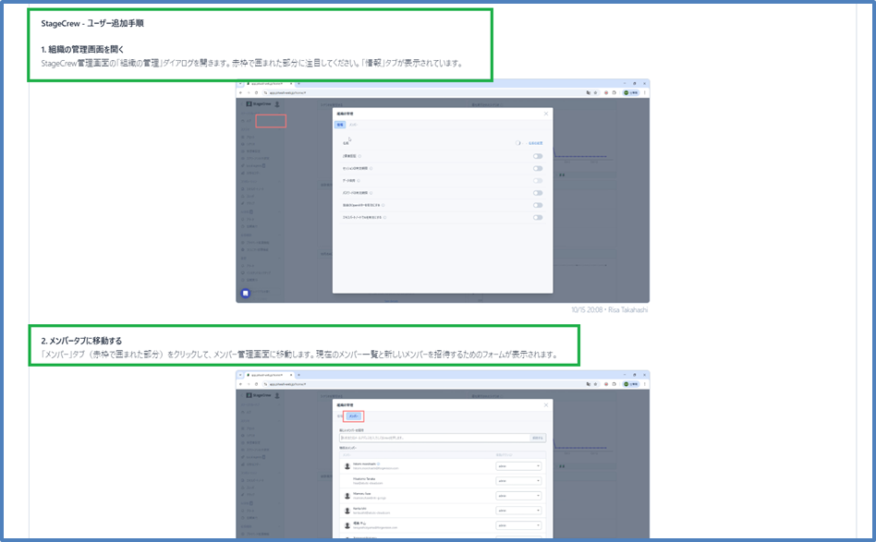Open admin role dropdown for Hitomi row
This screenshot has height=542, width=876.
click(518, 466)
